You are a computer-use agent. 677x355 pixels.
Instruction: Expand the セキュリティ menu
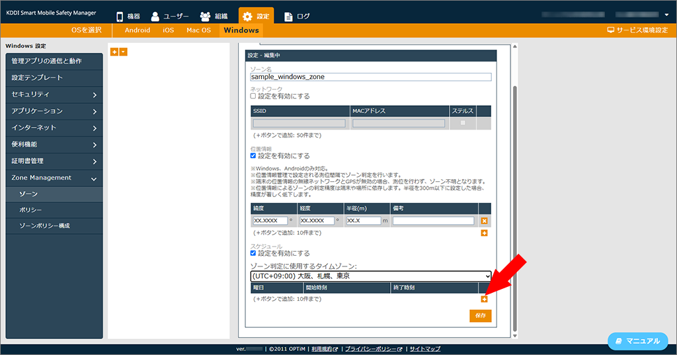click(54, 95)
